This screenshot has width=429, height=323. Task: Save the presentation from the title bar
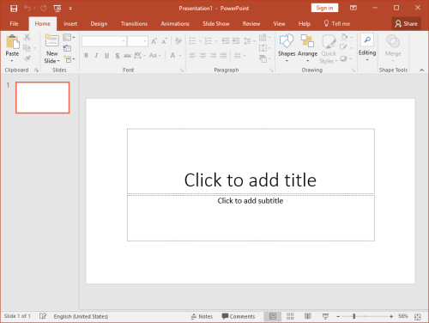coord(14,9)
